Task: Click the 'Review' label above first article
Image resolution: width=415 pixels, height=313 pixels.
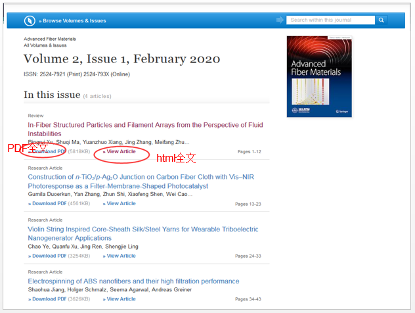Action: pyautogui.click(x=35, y=116)
